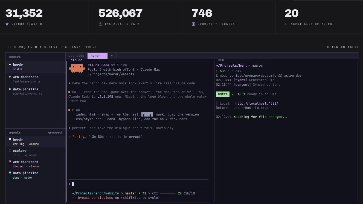
Task: Click the 31,352 stars count
Action: tap(24, 13)
